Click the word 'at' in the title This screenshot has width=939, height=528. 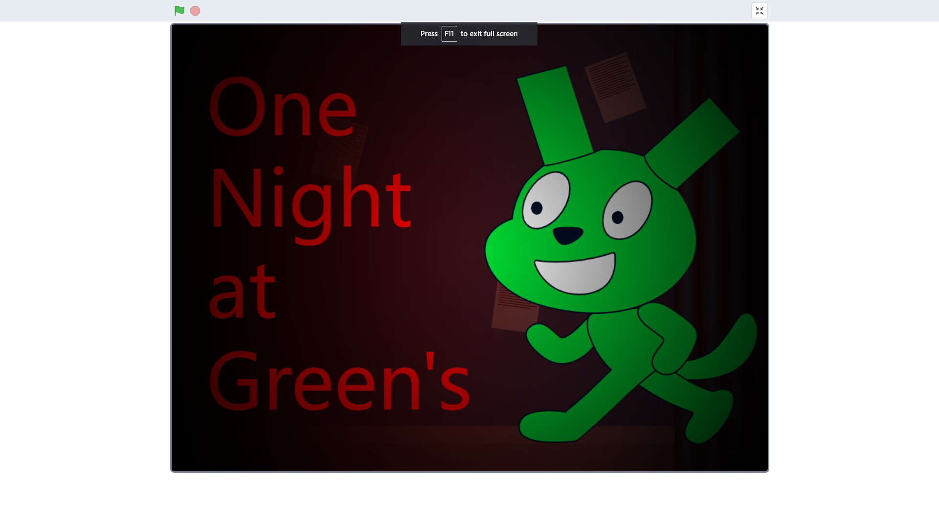pos(242,291)
